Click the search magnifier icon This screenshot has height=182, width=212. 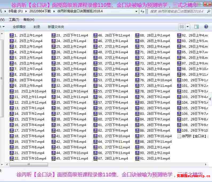pyautogui.click(x=209, y=11)
